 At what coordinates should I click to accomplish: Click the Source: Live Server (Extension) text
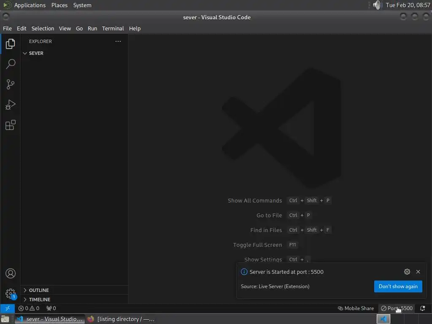click(275, 286)
